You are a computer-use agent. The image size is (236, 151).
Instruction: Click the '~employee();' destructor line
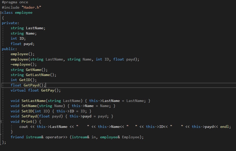click(23, 65)
